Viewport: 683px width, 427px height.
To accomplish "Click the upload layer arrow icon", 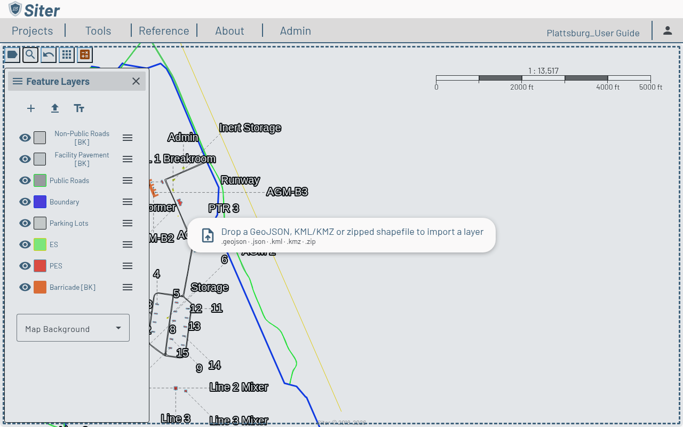I will [x=55, y=108].
